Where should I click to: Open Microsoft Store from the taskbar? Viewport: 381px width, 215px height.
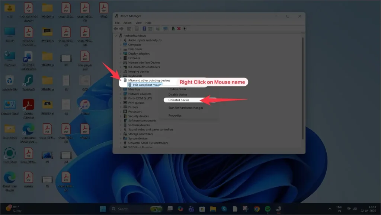coord(202,209)
